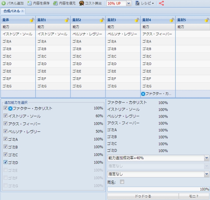Click the 内容を保存 save icon
The width and height of the screenshot is (210, 200).
click(x=30, y=3)
